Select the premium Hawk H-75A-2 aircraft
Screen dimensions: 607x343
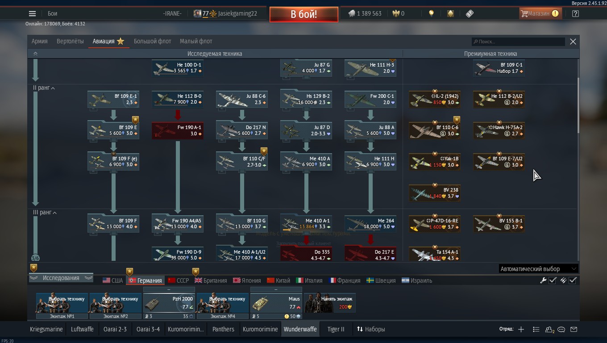499,130
